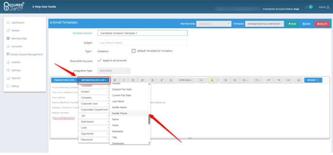Expand the Corporation Department submenu
This screenshot has height=155, width=333.
(x=94, y=110)
